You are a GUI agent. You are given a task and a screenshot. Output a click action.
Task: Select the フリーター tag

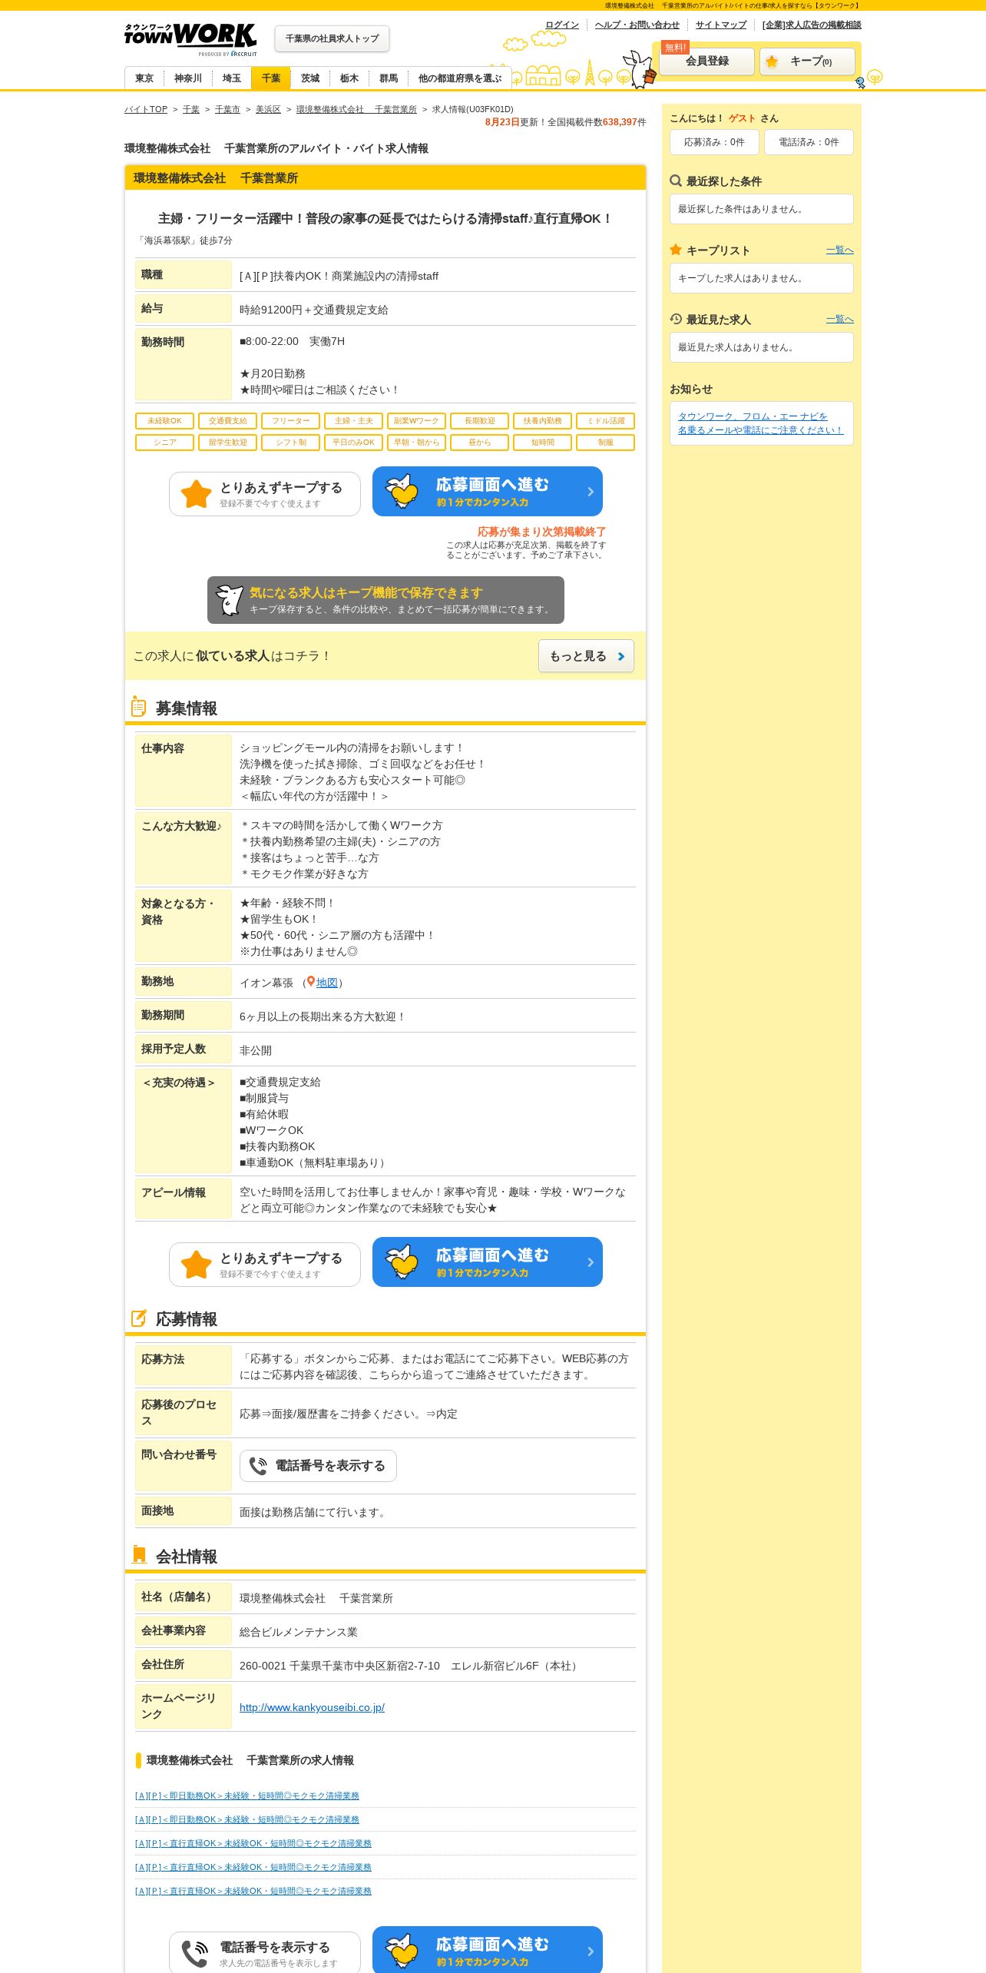tap(290, 421)
